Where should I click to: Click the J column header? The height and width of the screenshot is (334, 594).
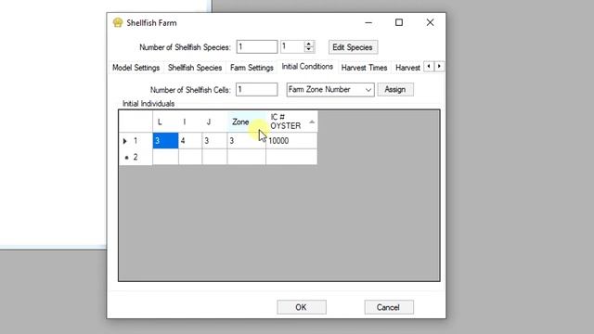click(x=214, y=122)
